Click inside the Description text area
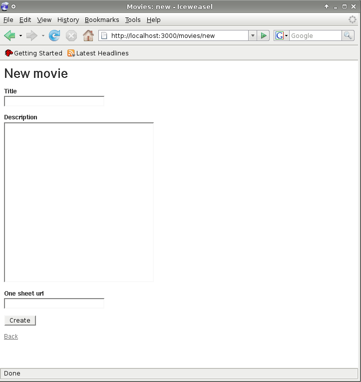Screen dimensions: 361x382 point(79,202)
